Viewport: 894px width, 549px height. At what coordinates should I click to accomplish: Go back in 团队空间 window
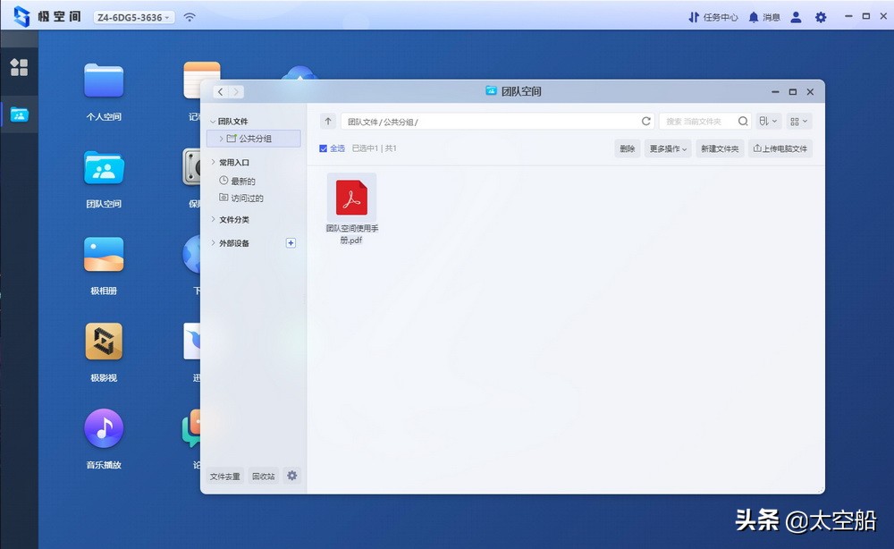pyautogui.click(x=221, y=92)
